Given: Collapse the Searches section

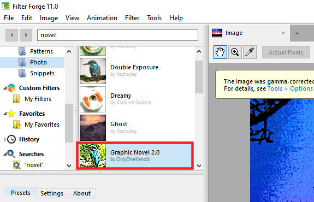Looking at the screenshot, I should pos(5,154).
